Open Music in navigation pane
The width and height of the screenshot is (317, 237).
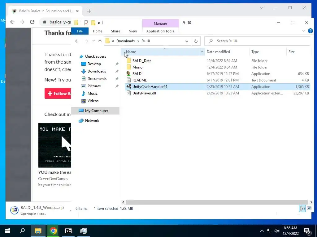[x=92, y=94]
